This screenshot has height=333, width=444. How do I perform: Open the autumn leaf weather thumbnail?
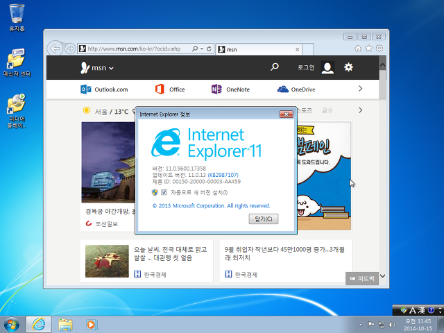pos(107,261)
